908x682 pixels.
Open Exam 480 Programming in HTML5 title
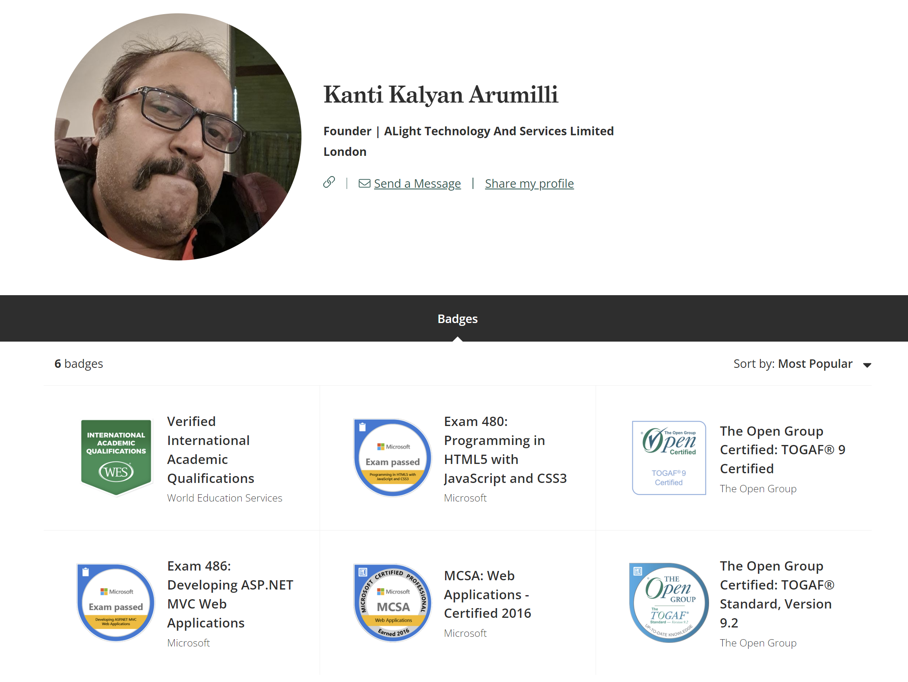pos(505,449)
